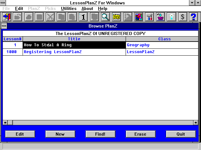
Task: Click the light bulb toolbar icon
Action: [x=172, y=17]
